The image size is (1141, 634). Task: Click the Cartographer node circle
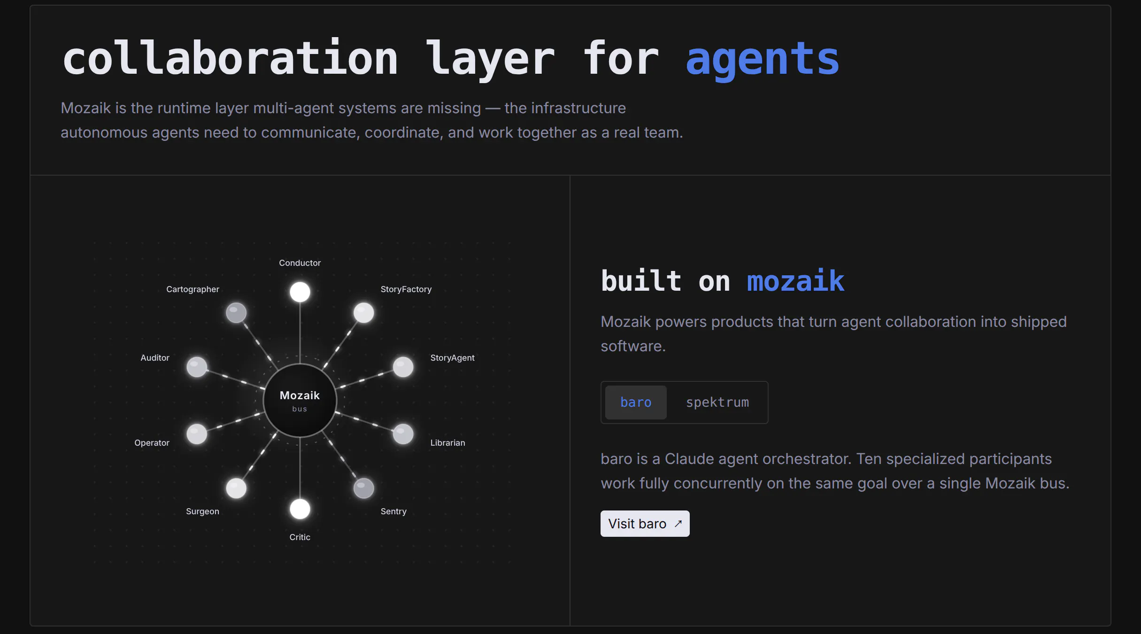236,313
